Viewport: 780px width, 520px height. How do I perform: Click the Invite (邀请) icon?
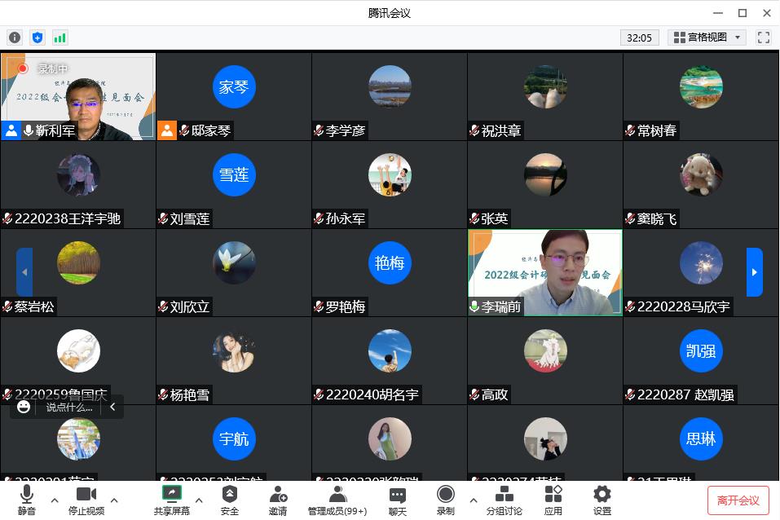click(x=278, y=499)
